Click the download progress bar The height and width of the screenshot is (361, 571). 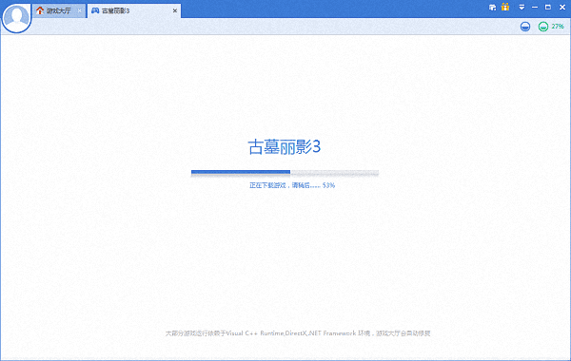(x=285, y=173)
